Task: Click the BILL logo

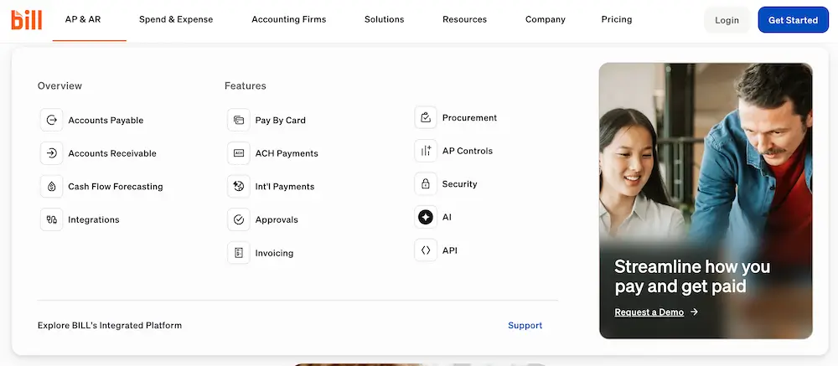Action: [x=27, y=20]
